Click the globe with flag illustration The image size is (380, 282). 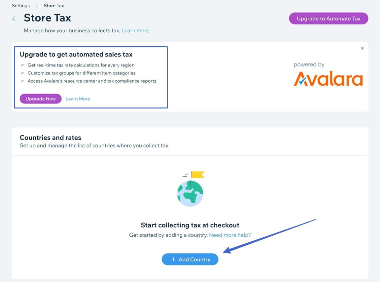point(190,188)
